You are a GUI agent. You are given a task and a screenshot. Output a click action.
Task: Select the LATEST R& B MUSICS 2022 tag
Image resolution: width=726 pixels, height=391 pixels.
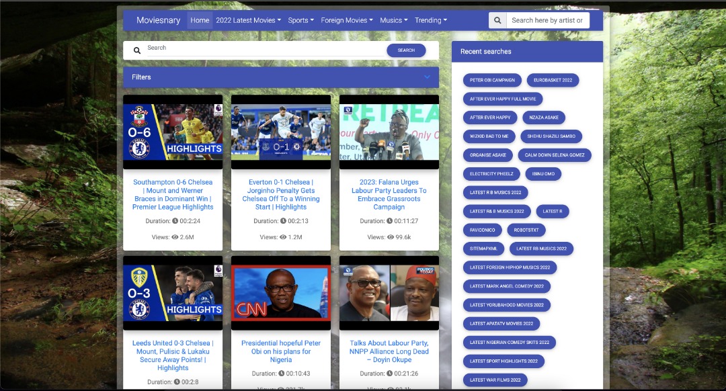point(497,212)
